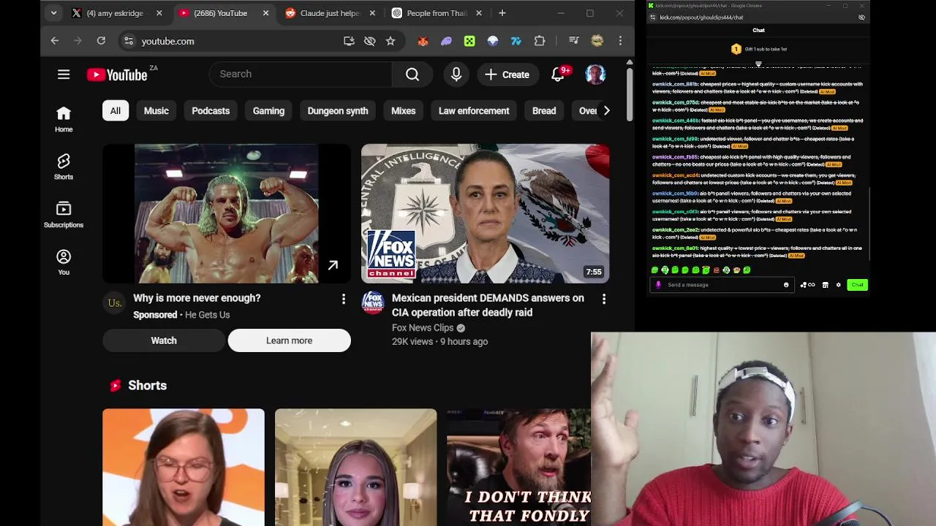
Task: Open Kick chat settings gear
Action: click(x=839, y=285)
